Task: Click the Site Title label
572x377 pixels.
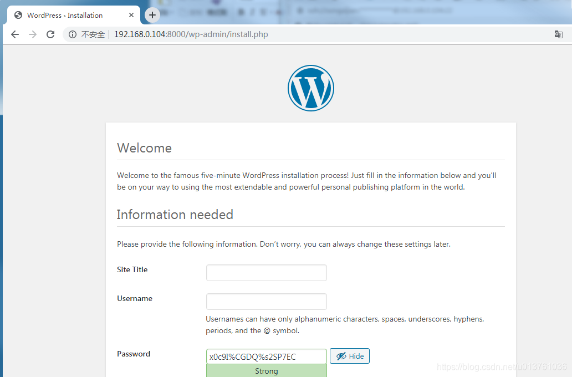Action: pyautogui.click(x=132, y=269)
